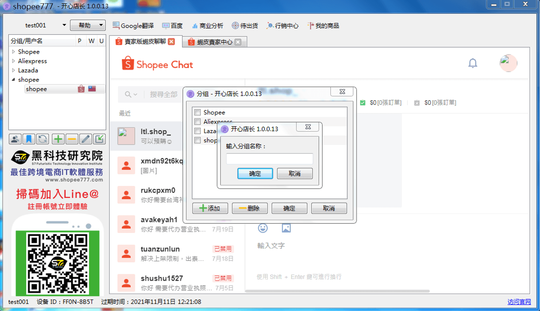Screen dimensions: 540x311
Task: Open the ltl.shop_ conversation
Action: 147,136
